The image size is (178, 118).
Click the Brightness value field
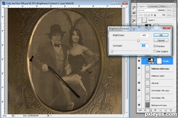point(144,35)
